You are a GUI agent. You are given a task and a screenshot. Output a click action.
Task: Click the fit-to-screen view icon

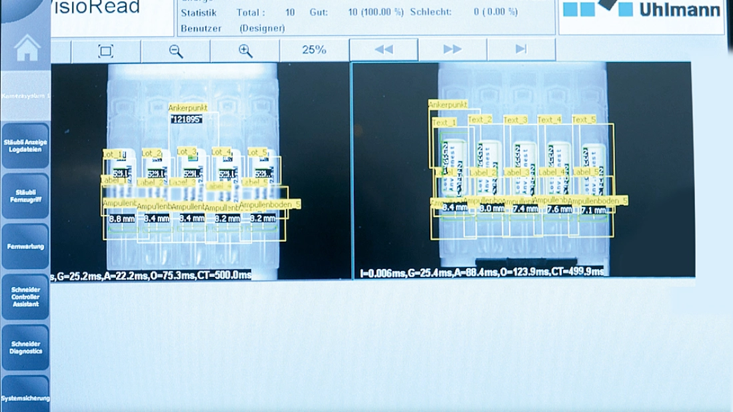(x=105, y=51)
